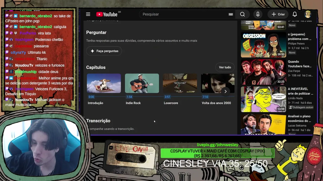Click the Transcrição section heading
The width and height of the screenshot is (323, 181).
(98, 121)
